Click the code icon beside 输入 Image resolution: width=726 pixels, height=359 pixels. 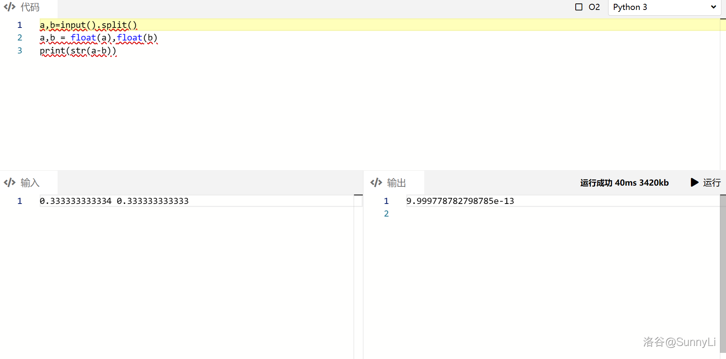(x=10, y=183)
